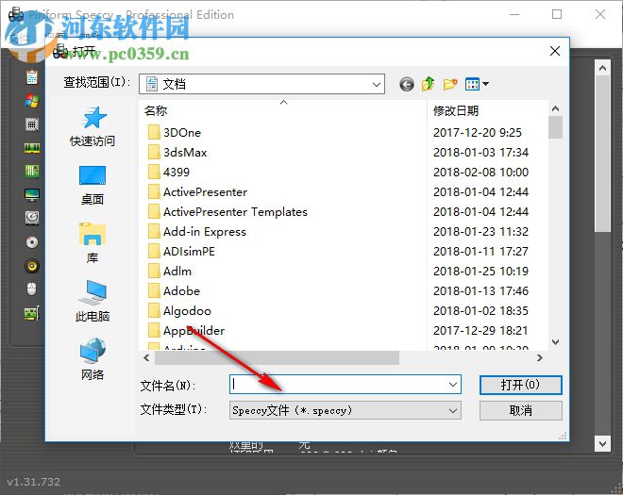Screen dimensions: 623x495
Task: Jump to 库 libraries location
Action: coord(93,243)
